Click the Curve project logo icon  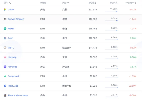tap(5, 10)
